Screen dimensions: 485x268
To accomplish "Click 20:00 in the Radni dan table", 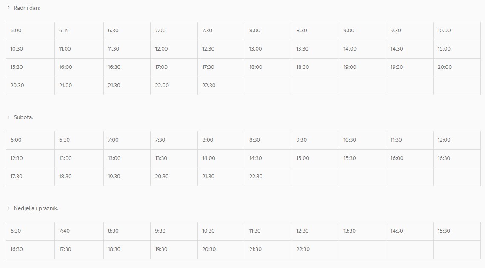I will point(445,67).
